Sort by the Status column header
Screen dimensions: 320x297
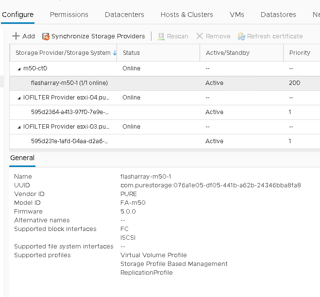tap(132, 53)
